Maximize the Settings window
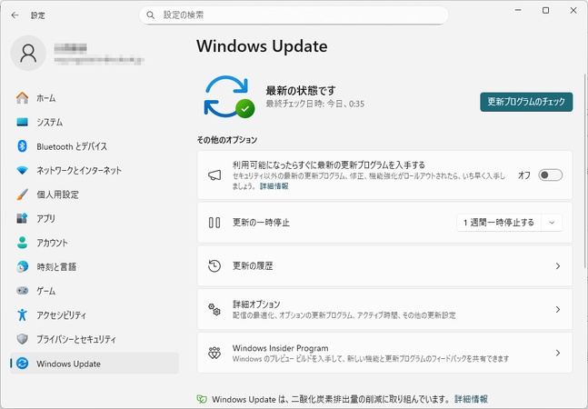The height and width of the screenshot is (409, 588). point(545,11)
